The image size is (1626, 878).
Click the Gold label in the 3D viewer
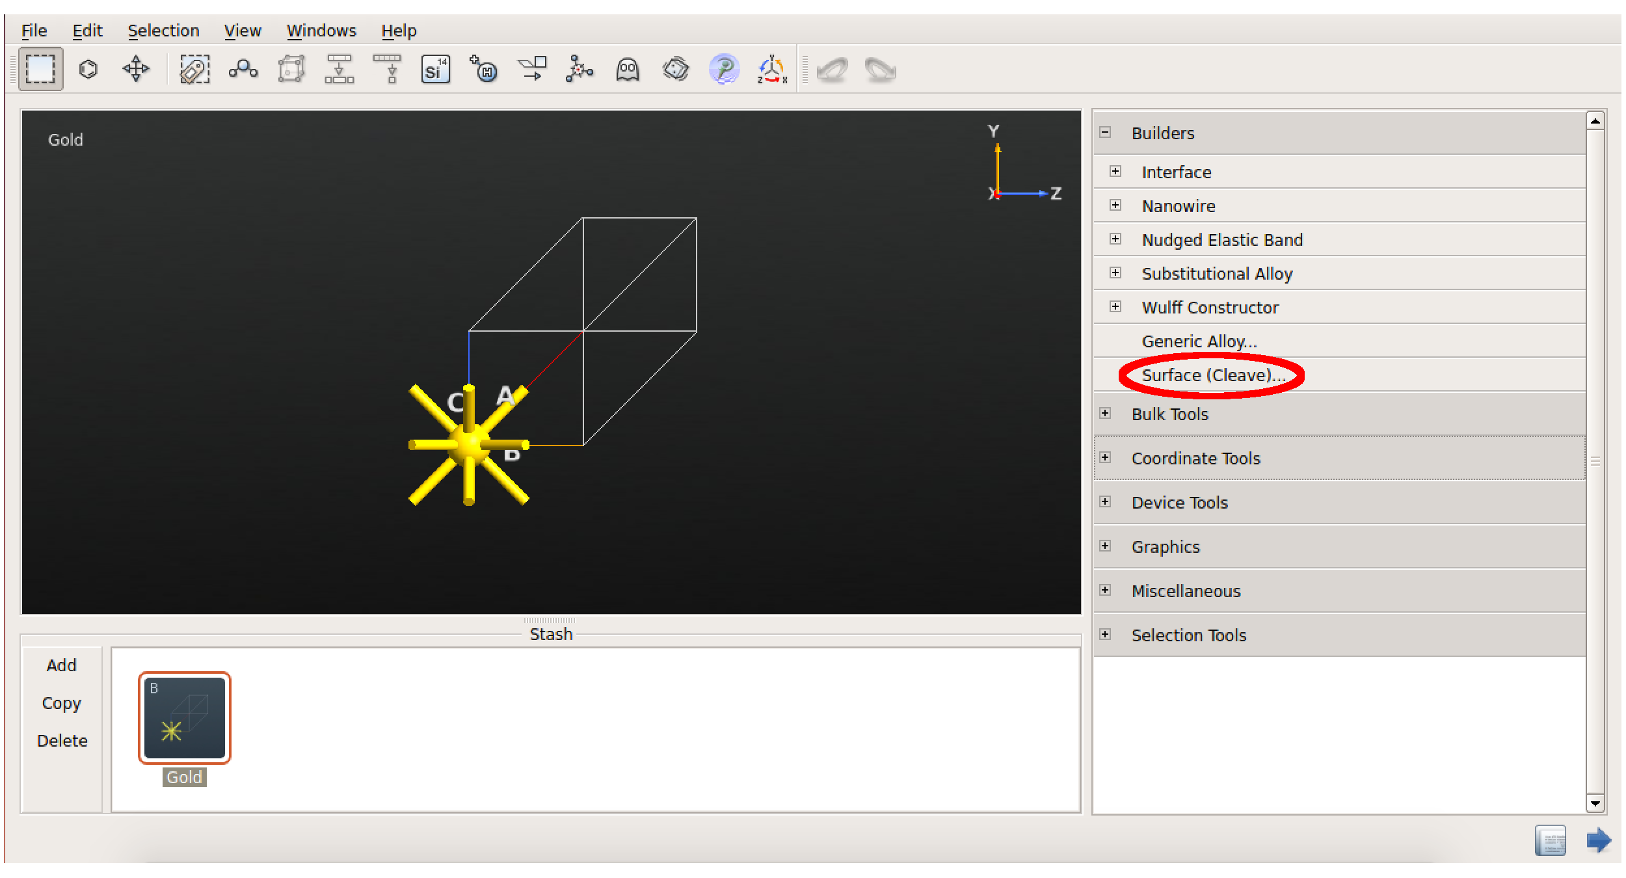pos(66,140)
